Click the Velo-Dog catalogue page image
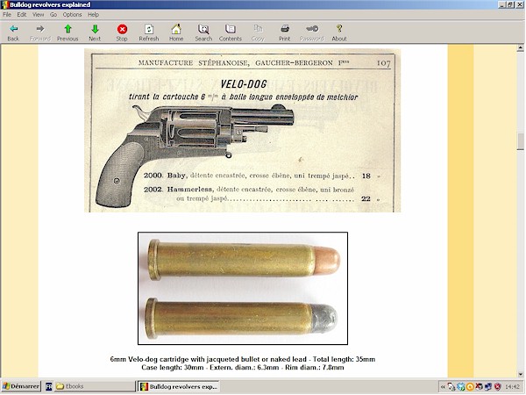 (242, 130)
